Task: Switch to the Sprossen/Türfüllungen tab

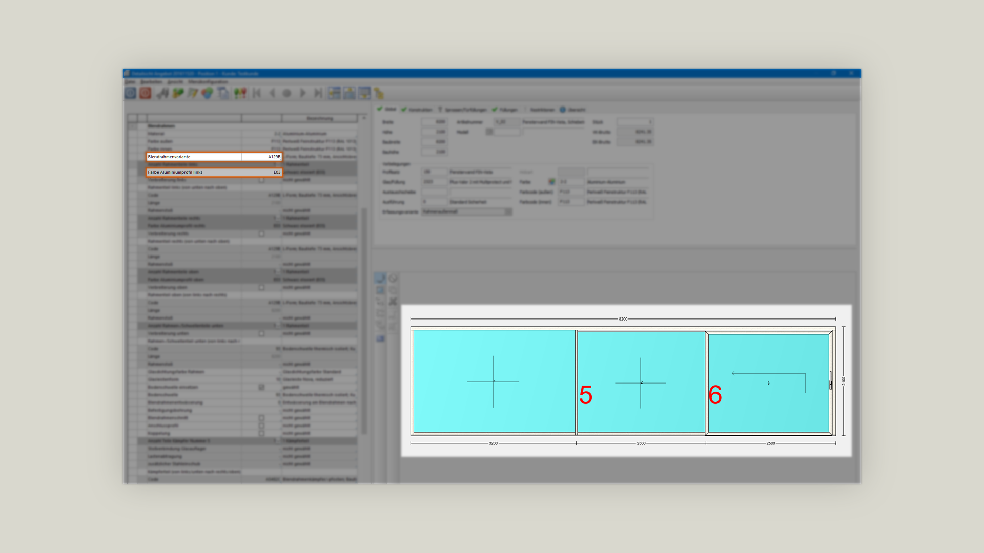Action: click(x=462, y=110)
